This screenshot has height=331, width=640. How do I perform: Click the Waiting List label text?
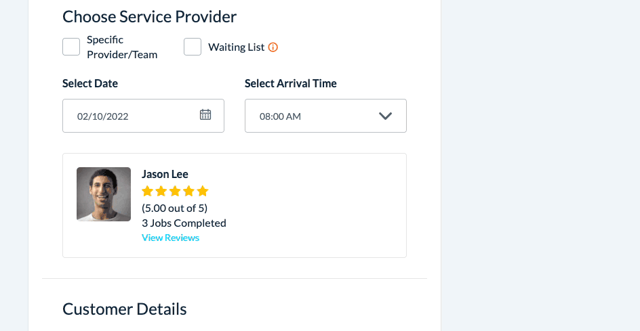pyautogui.click(x=236, y=47)
